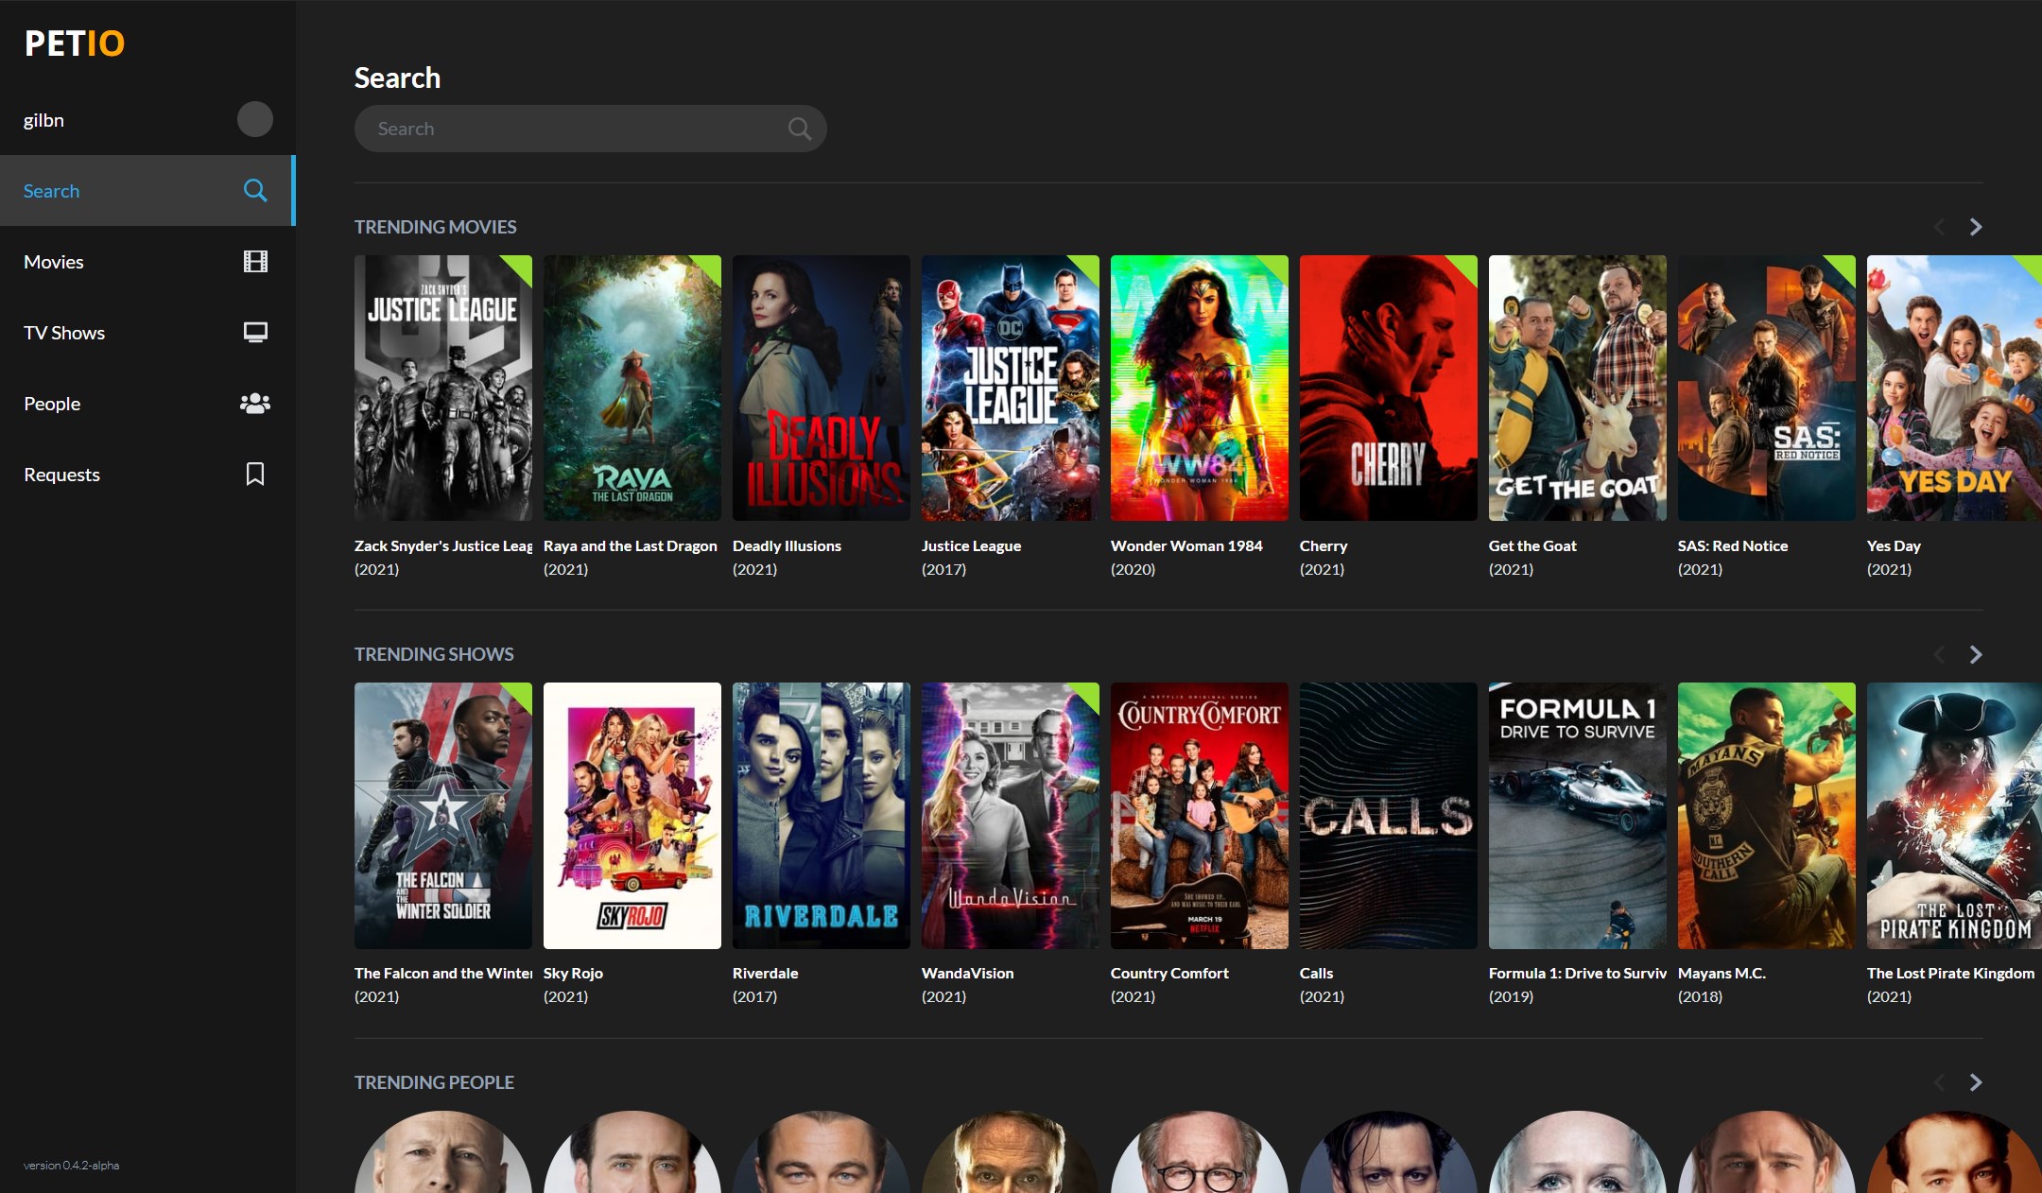Click the magnifier icon in search field
This screenshot has width=2042, height=1193.
(x=799, y=129)
